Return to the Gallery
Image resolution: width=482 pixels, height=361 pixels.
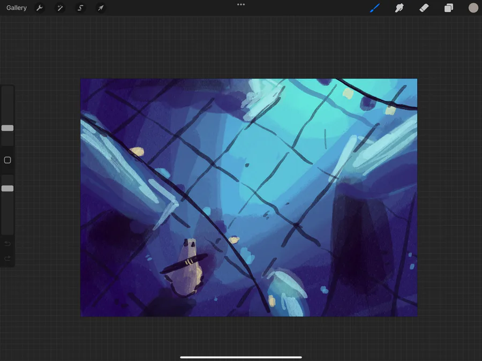[x=17, y=7]
